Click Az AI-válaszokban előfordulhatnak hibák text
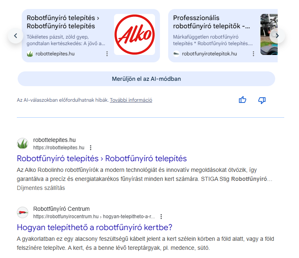The image size is (299, 258). click(63, 100)
